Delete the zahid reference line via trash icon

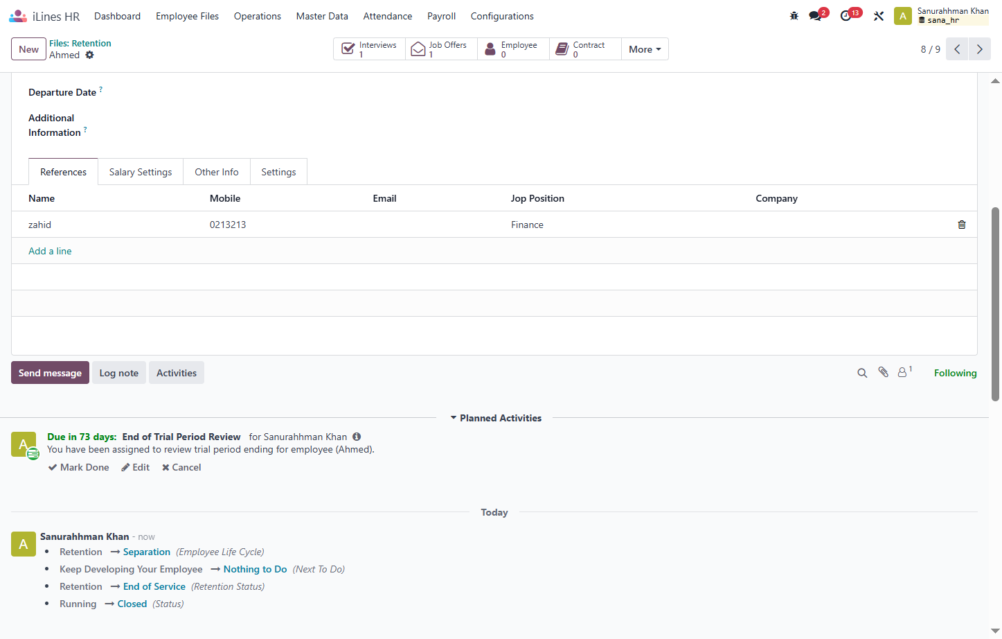(x=962, y=225)
